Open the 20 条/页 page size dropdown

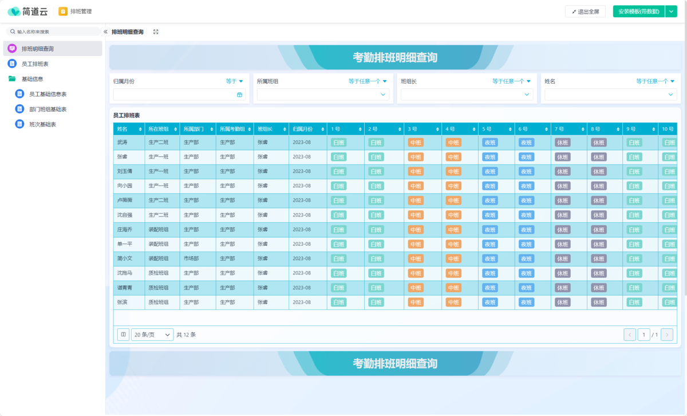(152, 334)
